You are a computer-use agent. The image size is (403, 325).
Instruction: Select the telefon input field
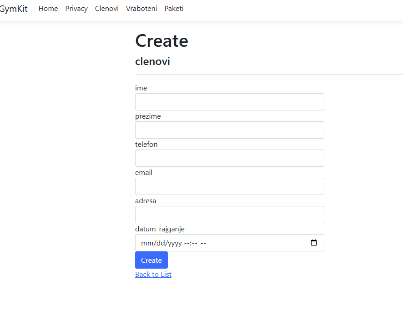coord(230,158)
